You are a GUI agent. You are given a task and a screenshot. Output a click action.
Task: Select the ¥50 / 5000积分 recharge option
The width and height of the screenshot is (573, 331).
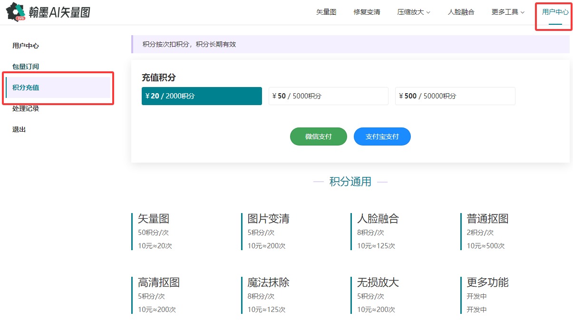[328, 96]
